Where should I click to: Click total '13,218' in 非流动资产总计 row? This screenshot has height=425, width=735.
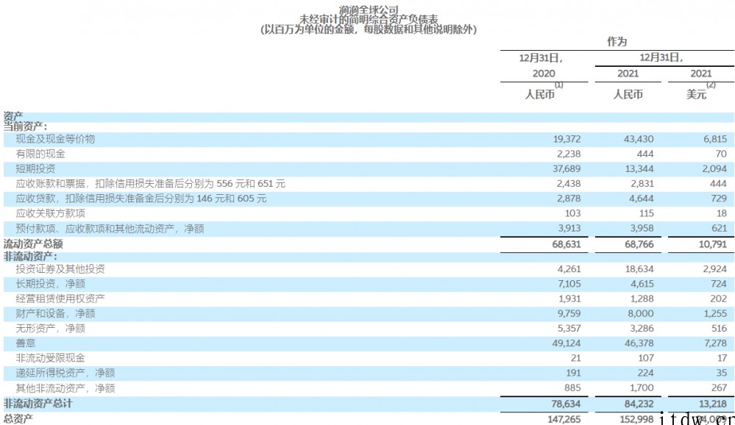coord(713,404)
